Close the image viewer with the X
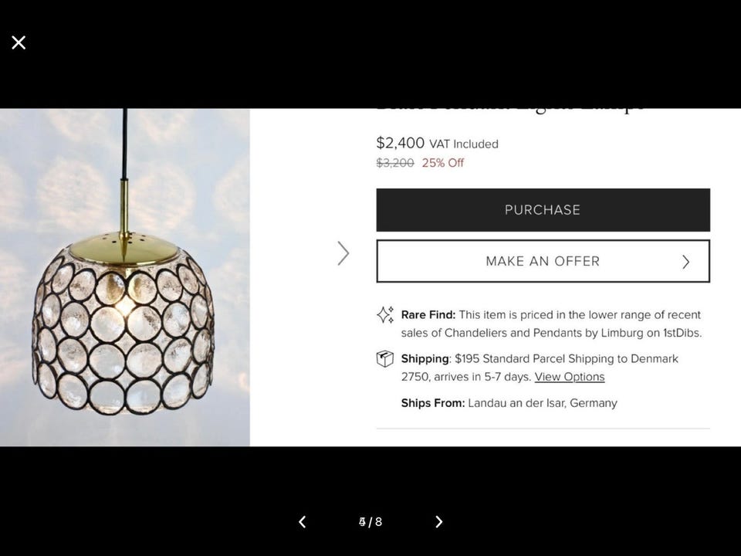The height and width of the screenshot is (556, 741). 19,42
